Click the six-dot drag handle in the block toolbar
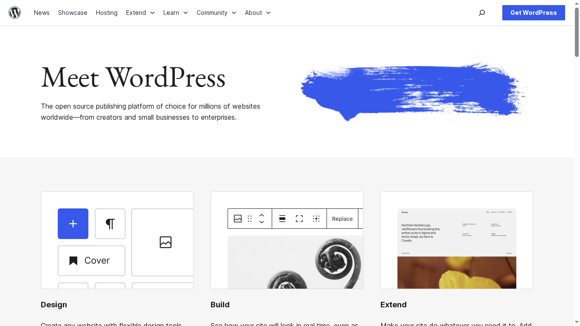The width and height of the screenshot is (580, 326). tap(250, 219)
